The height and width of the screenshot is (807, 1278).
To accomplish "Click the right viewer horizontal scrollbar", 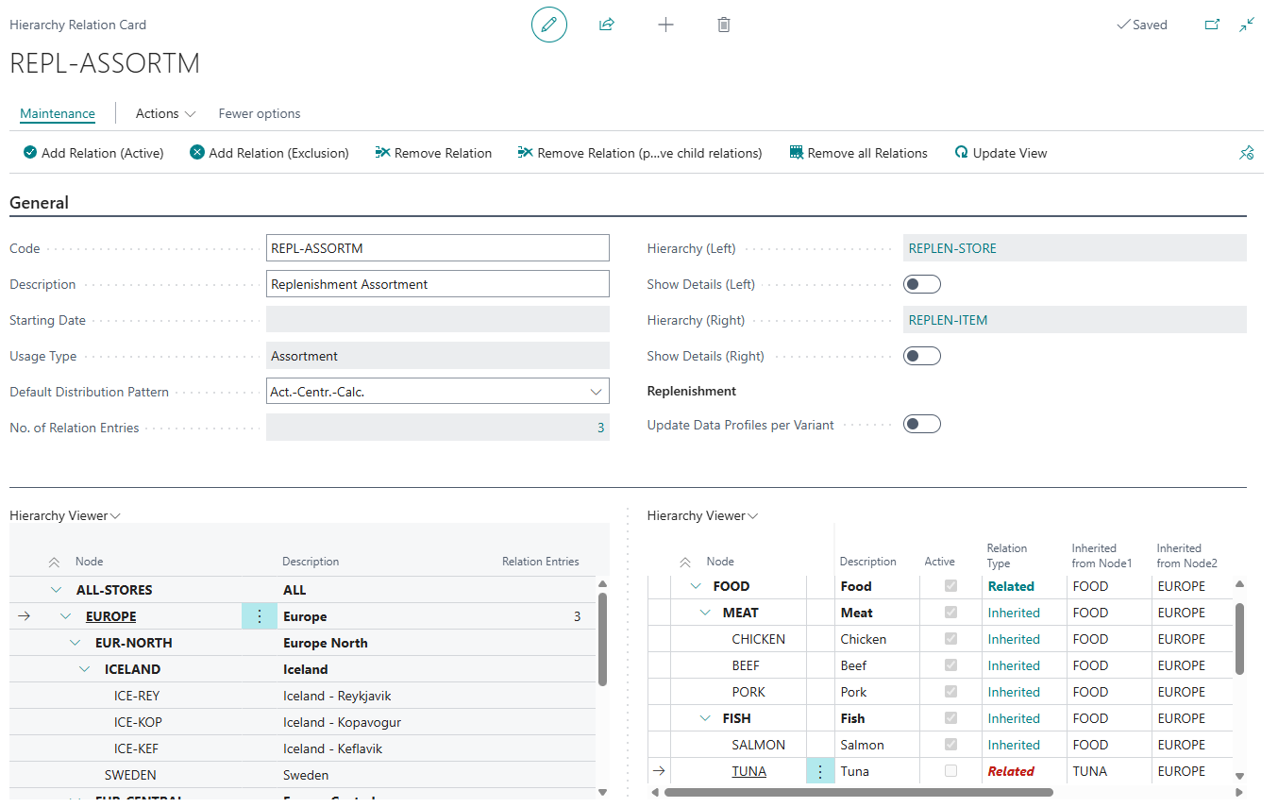I will 849,793.
